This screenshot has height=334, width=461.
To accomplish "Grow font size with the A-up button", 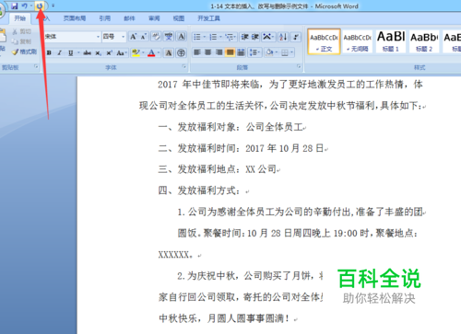I will pyautogui.click(x=133, y=37).
